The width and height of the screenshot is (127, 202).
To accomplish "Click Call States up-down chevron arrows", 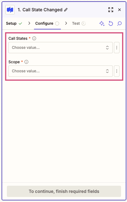I will click(x=107, y=48).
